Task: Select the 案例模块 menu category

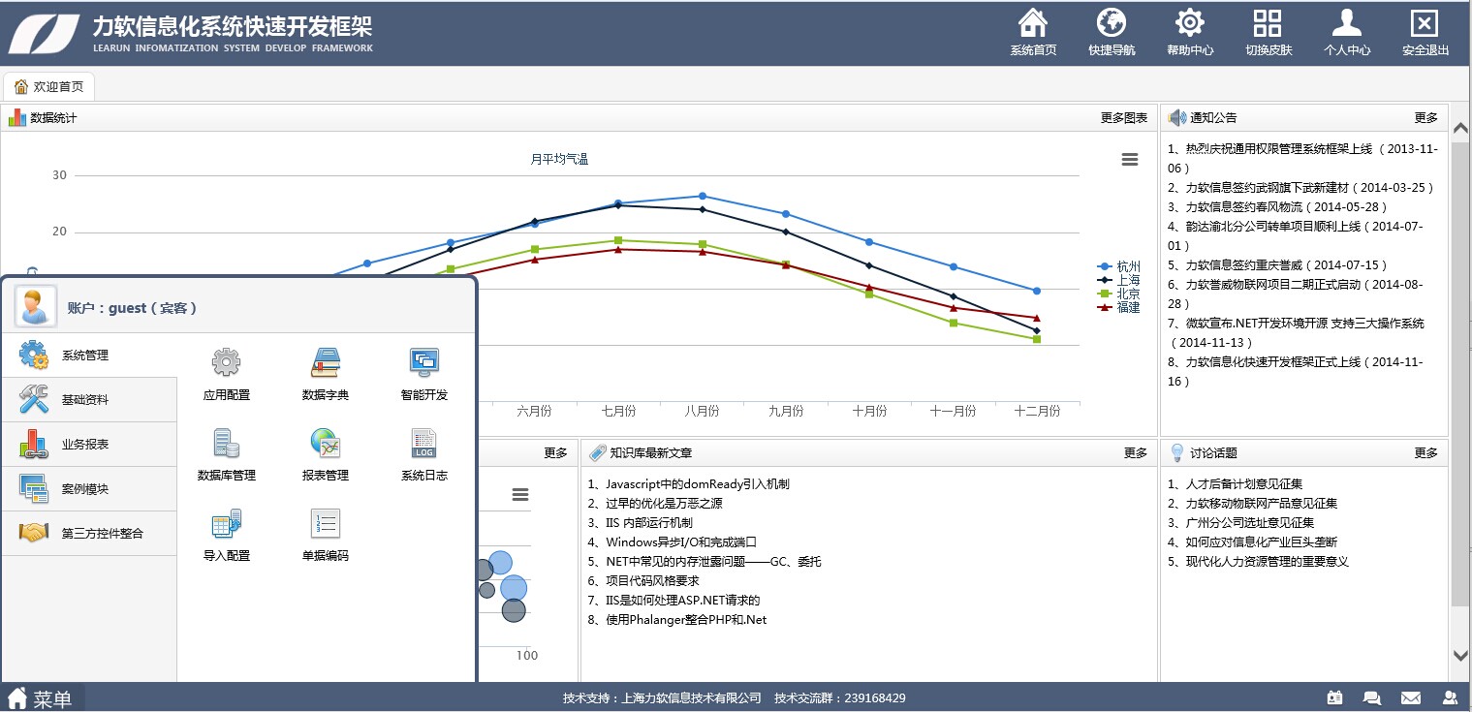Action: pyautogui.click(x=89, y=489)
